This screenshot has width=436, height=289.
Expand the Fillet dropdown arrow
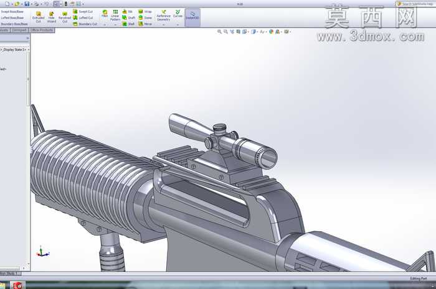[105, 25]
